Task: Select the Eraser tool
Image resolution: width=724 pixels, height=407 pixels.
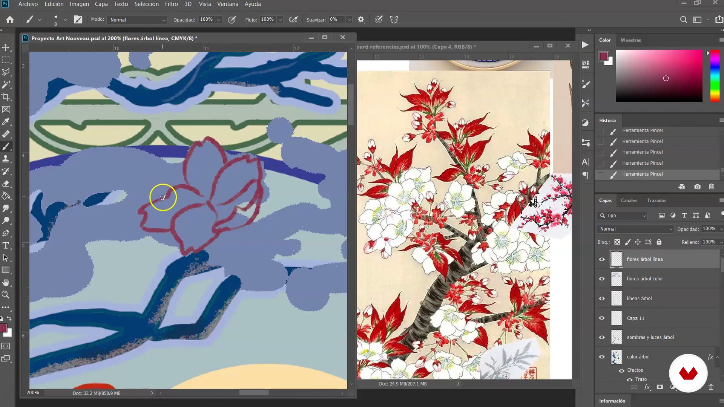Action: coord(6,184)
